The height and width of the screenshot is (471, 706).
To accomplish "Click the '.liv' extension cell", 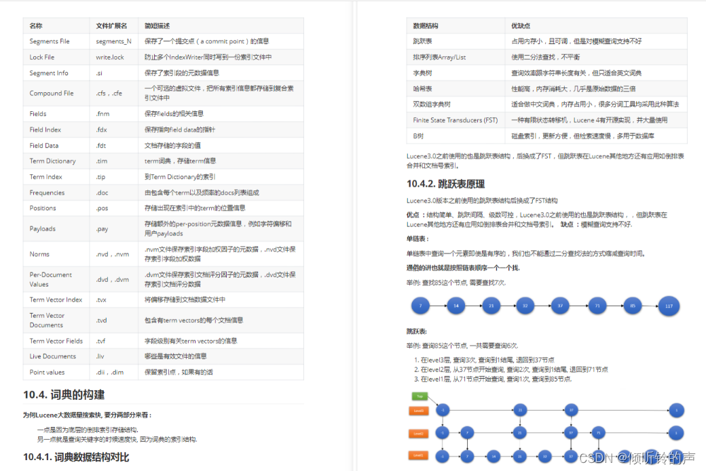I will click(113, 356).
